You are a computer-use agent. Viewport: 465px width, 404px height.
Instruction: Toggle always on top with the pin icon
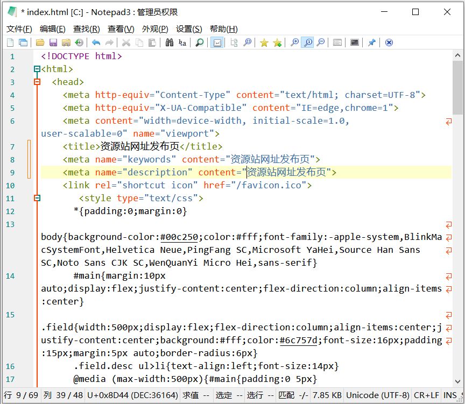tap(371, 42)
